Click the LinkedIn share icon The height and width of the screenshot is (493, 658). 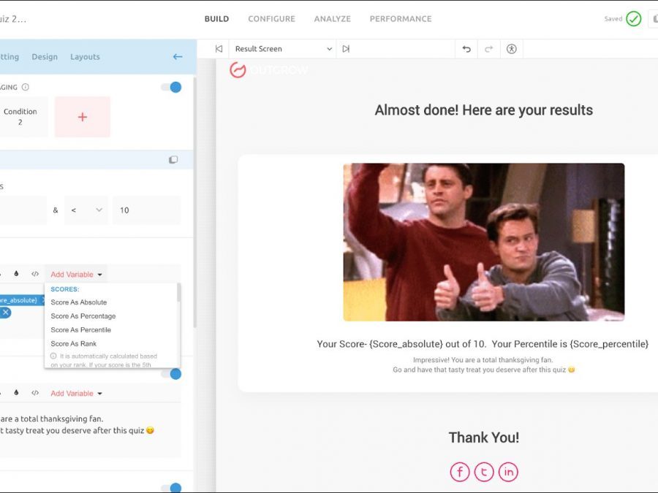(x=508, y=472)
